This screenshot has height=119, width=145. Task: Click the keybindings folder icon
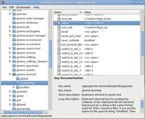pos(18,83)
